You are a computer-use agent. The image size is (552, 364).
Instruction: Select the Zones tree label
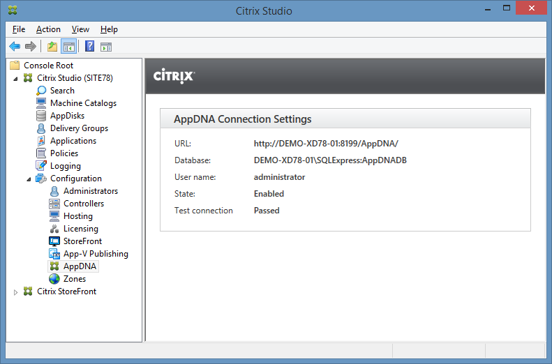coord(75,279)
